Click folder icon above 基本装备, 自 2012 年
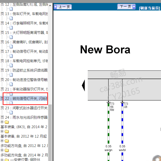The image size is (161, 161). 7,132
